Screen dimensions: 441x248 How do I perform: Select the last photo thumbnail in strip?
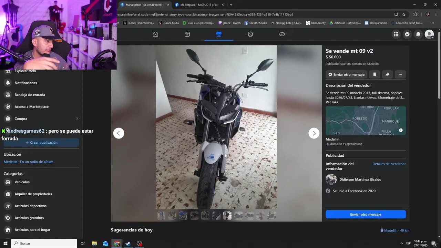(271, 216)
